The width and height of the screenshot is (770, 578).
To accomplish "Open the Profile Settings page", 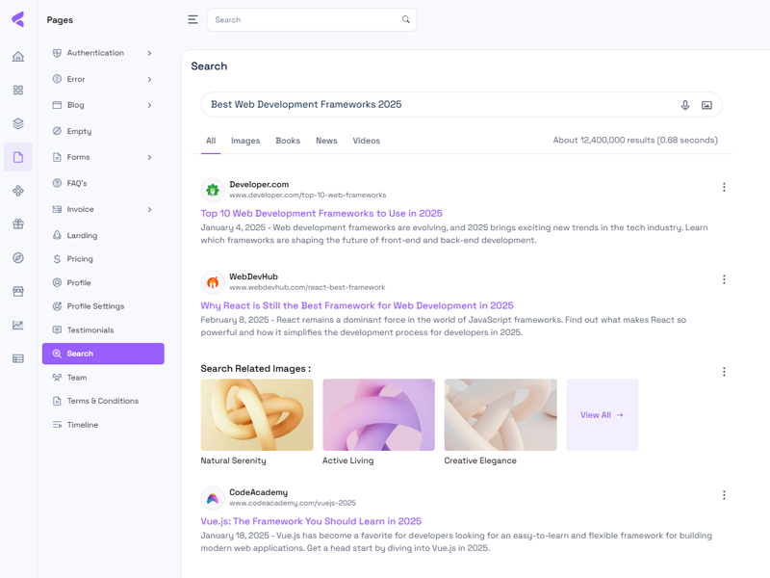I will pos(95,306).
